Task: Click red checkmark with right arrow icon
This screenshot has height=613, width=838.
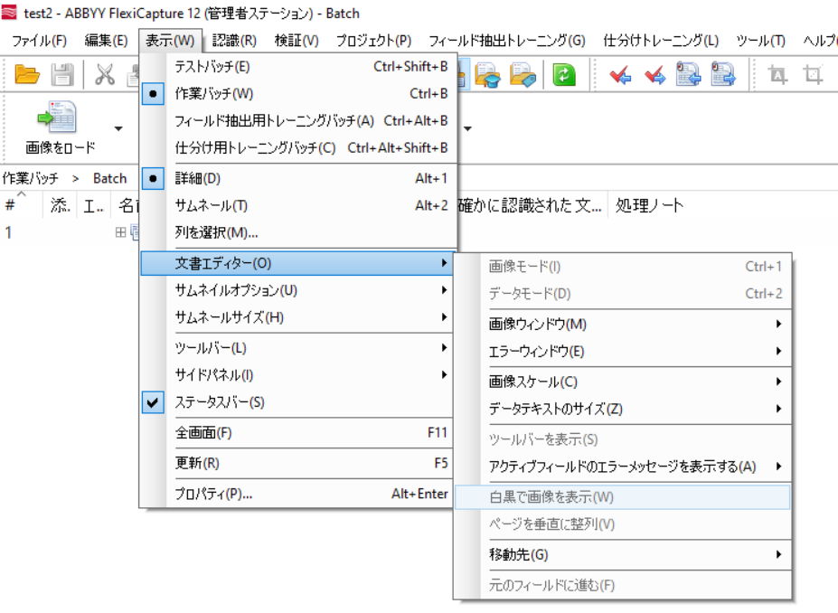Action: pos(654,75)
